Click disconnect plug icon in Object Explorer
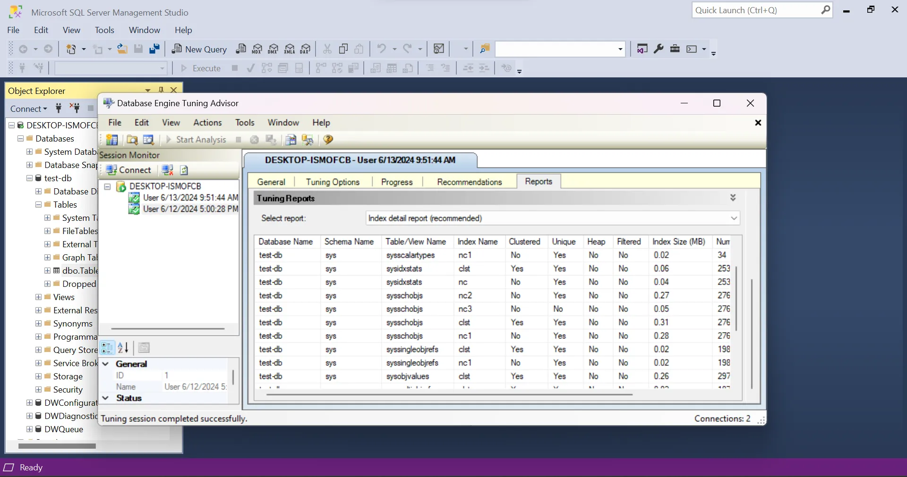This screenshot has width=907, height=477. (75, 108)
